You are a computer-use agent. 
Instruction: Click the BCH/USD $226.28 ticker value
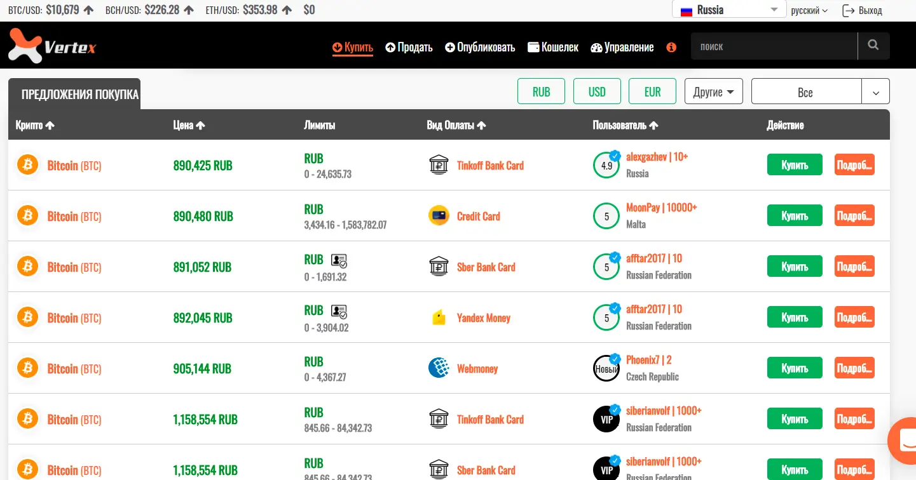[x=161, y=10]
